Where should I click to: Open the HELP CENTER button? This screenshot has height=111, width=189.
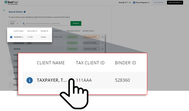pos(159,3)
